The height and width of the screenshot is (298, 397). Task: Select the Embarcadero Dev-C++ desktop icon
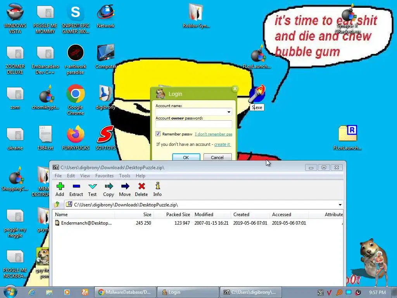tap(45, 59)
